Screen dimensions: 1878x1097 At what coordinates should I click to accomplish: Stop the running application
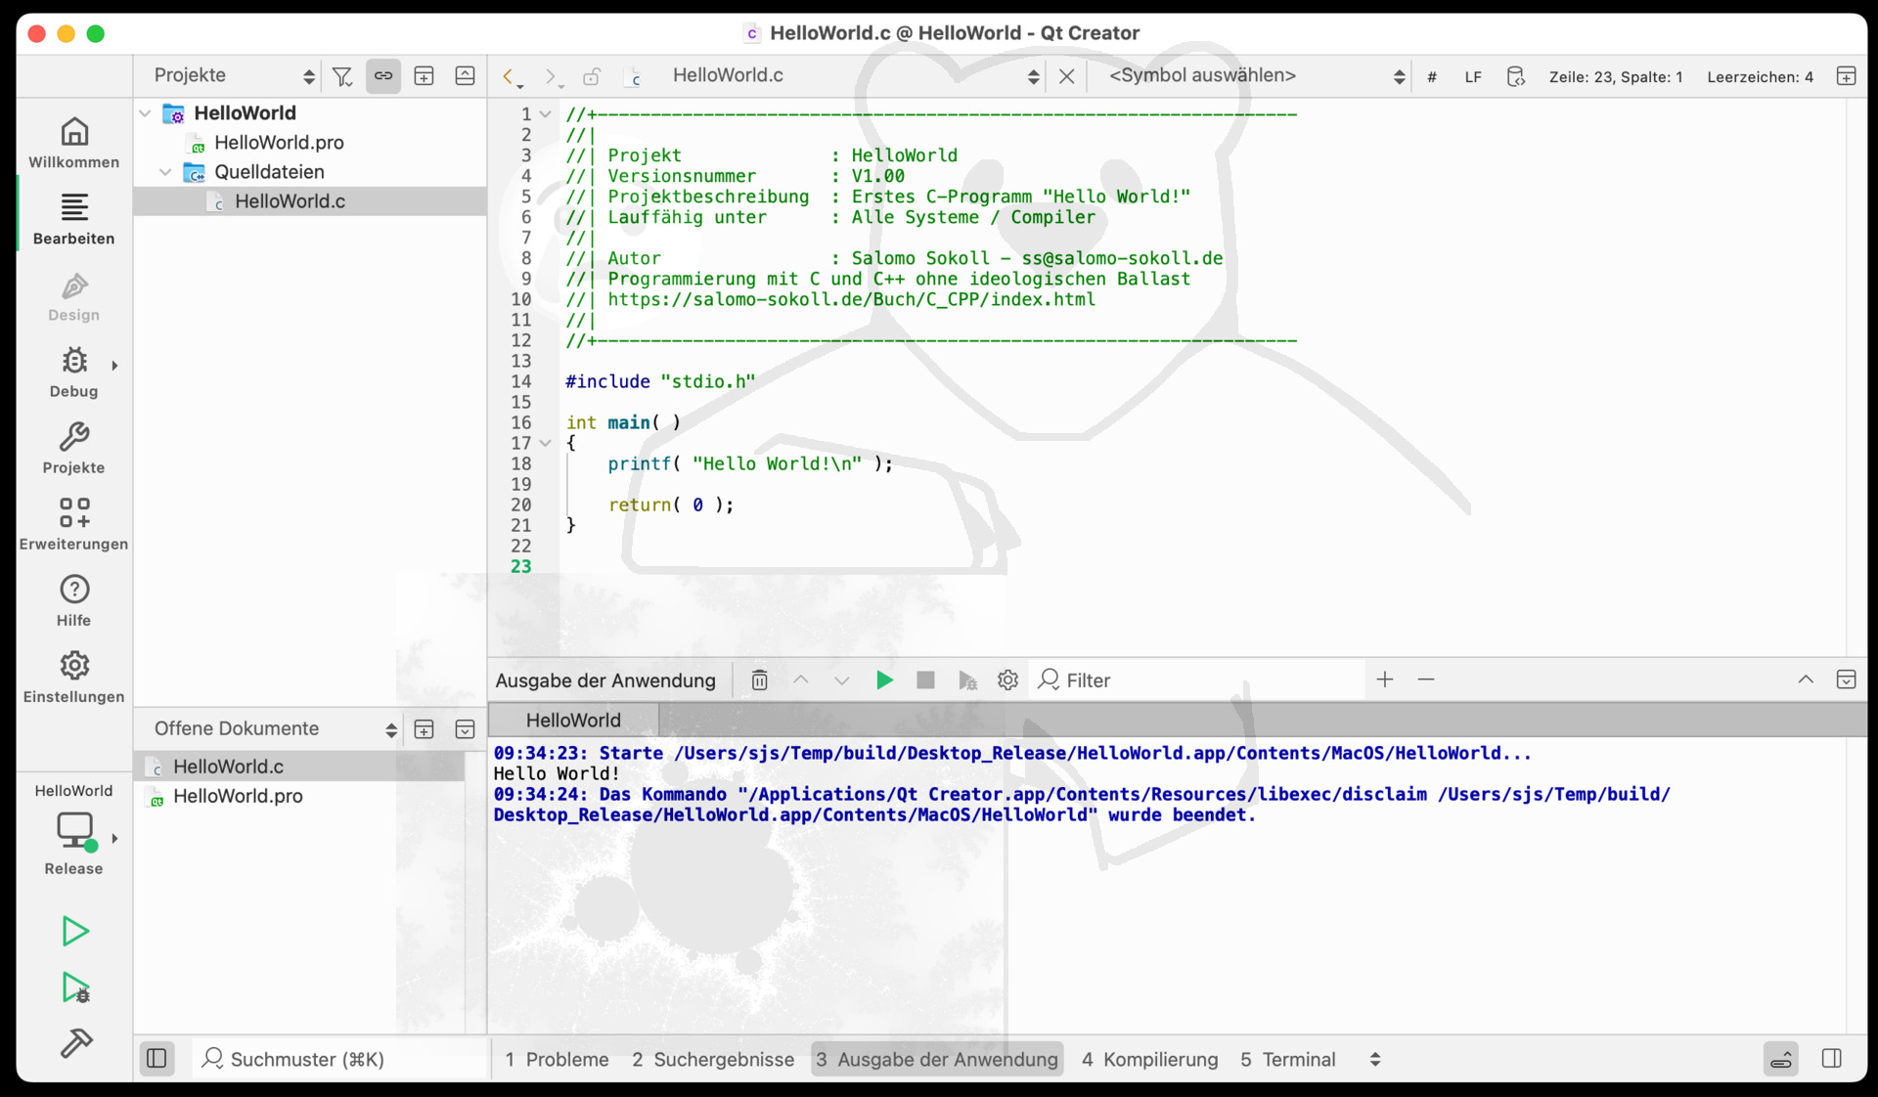click(925, 680)
